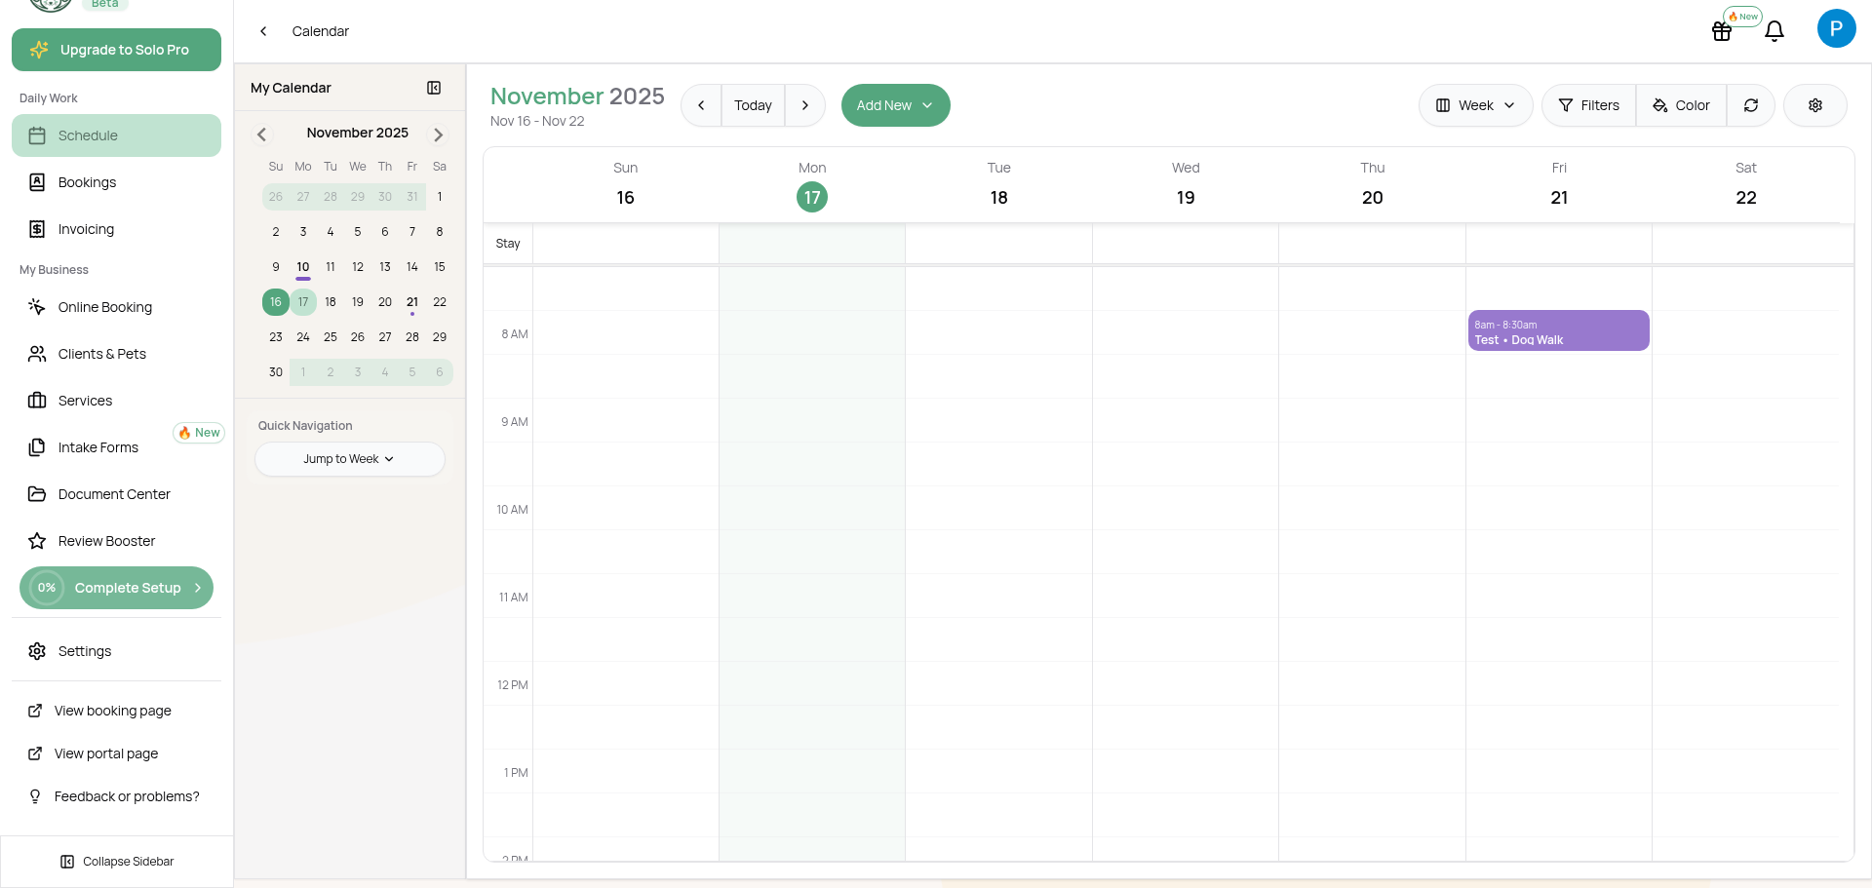Open the user profile avatar

click(1836, 29)
